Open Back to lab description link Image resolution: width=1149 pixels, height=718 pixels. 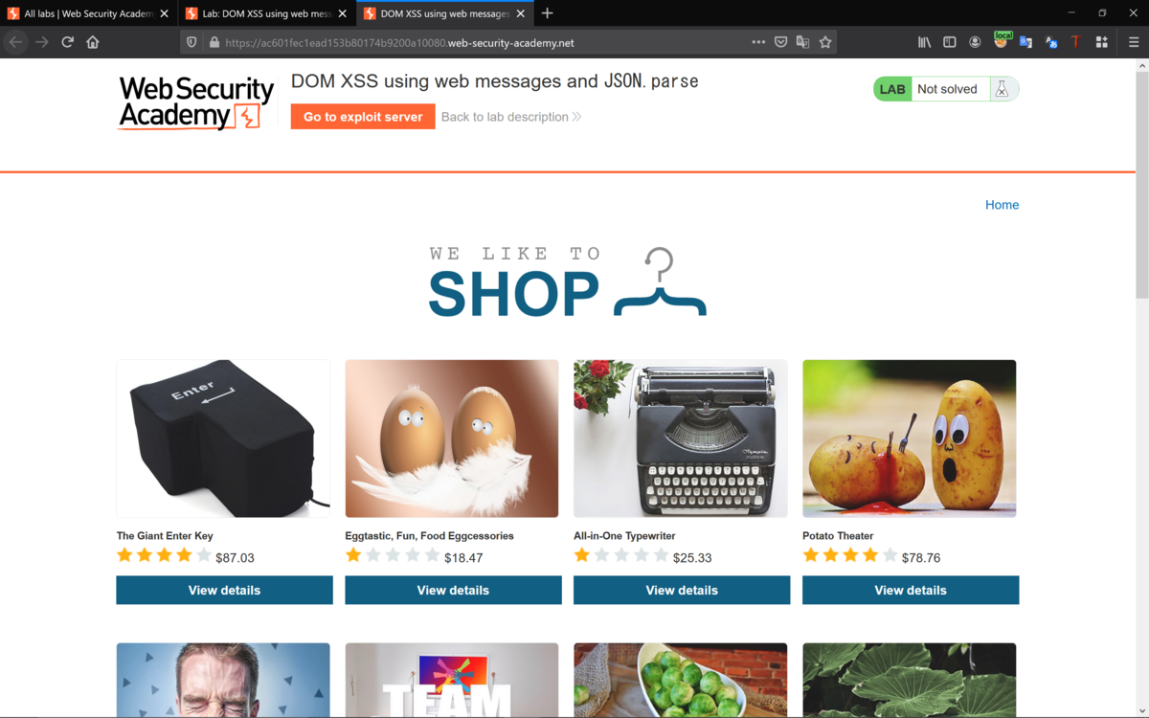511,117
